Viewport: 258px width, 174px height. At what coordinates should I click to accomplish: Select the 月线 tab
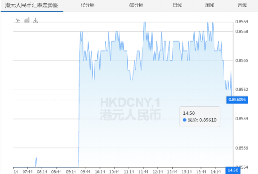242,5
